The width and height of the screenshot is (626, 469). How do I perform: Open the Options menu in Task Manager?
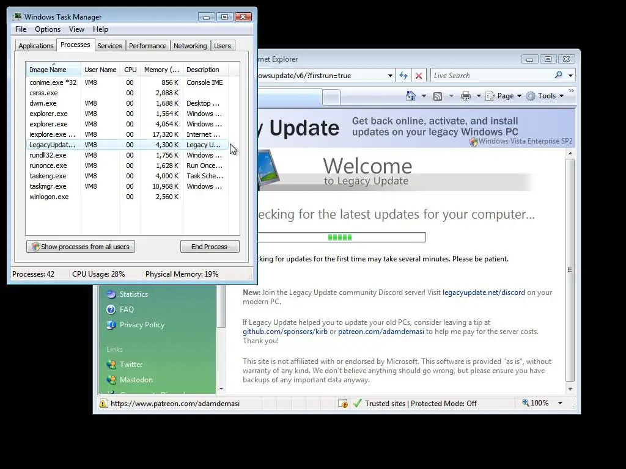(x=48, y=29)
